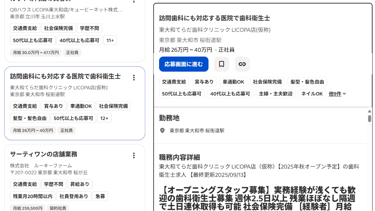The width and height of the screenshot is (375, 211).
Task: Click 応募画面に進む apply button
Action: pyautogui.click(x=184, y=64)
